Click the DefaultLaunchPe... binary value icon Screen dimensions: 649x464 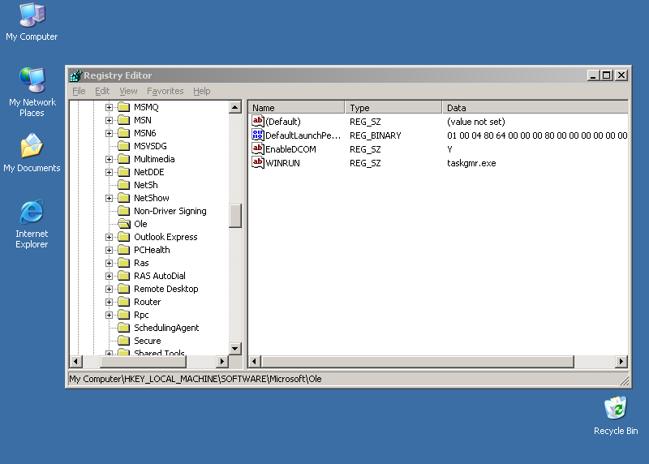pyautogui.click(x=257, y=135)
